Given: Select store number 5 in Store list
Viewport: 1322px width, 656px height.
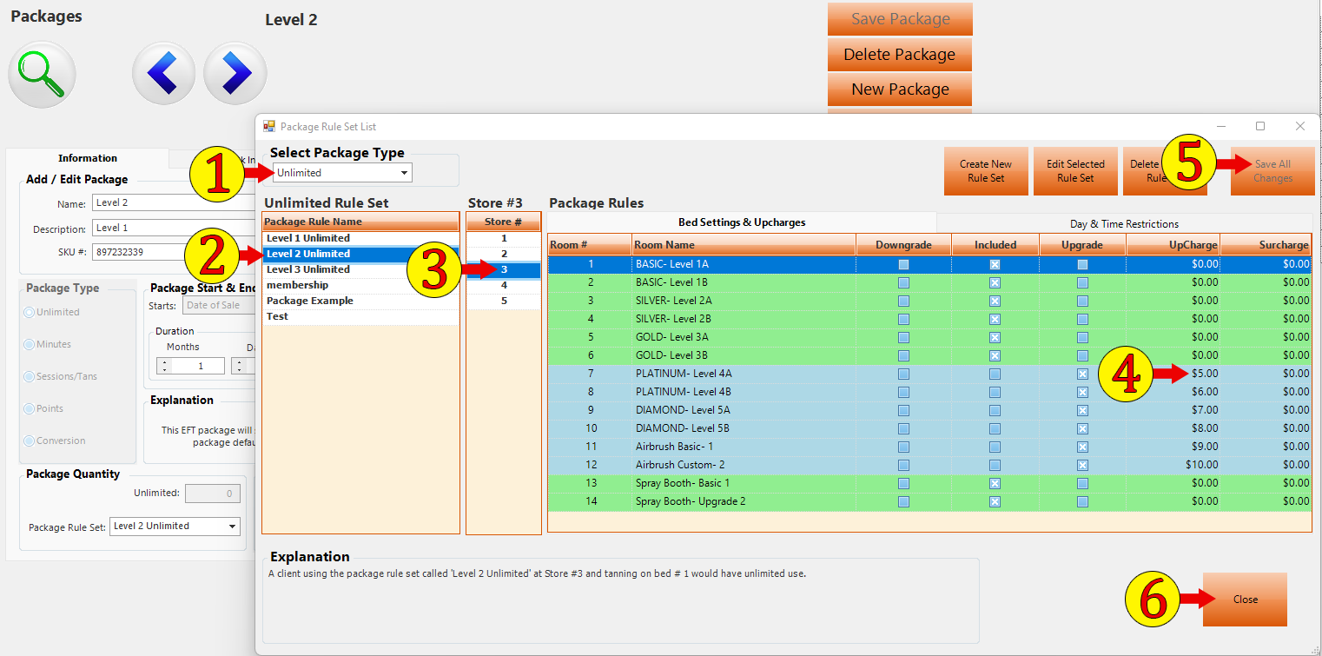Looking at the screenshot, I should (x=504, y=301).
